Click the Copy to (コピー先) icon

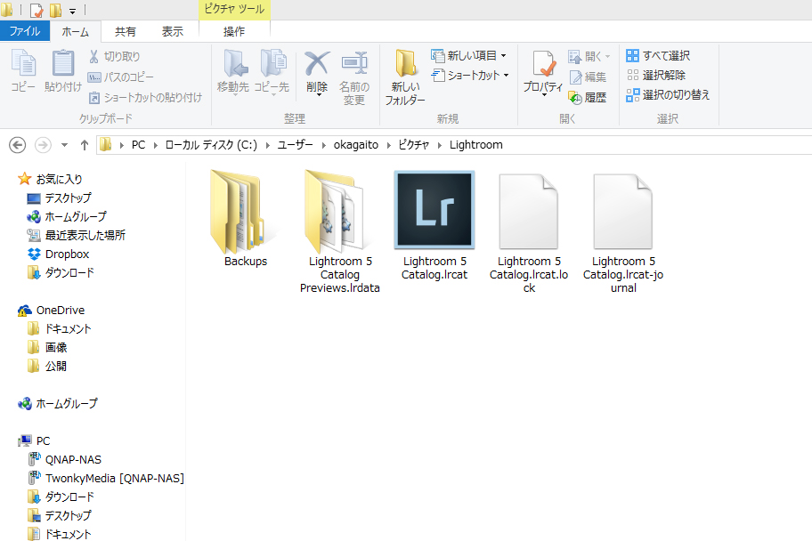tap(273, 64)
